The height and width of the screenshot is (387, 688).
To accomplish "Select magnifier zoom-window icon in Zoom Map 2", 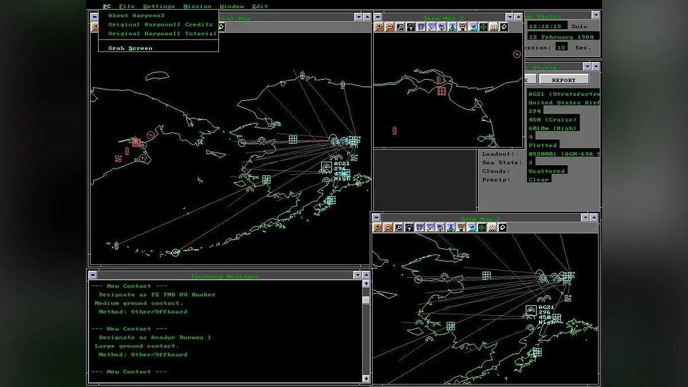I will (x=400, y=26).
